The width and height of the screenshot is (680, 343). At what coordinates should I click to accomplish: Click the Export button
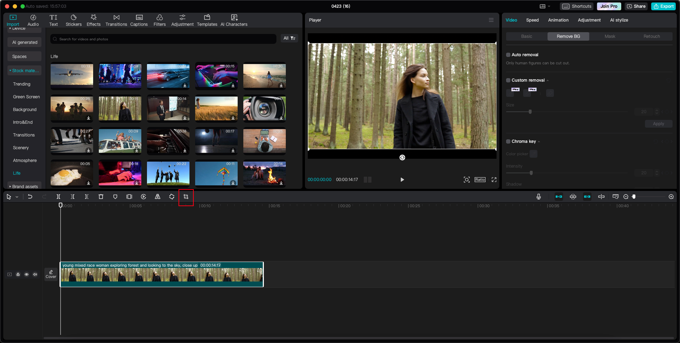tap(663, 6)
